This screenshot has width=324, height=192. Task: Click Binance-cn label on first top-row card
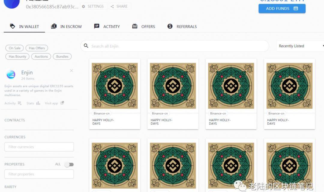click(x=101, y=113)
